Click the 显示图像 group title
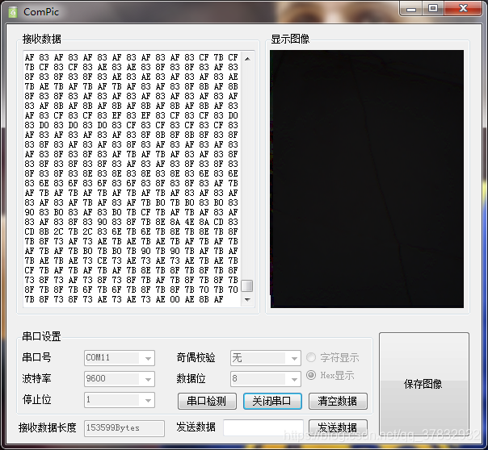The image size is (488, 450). (290, 40)
